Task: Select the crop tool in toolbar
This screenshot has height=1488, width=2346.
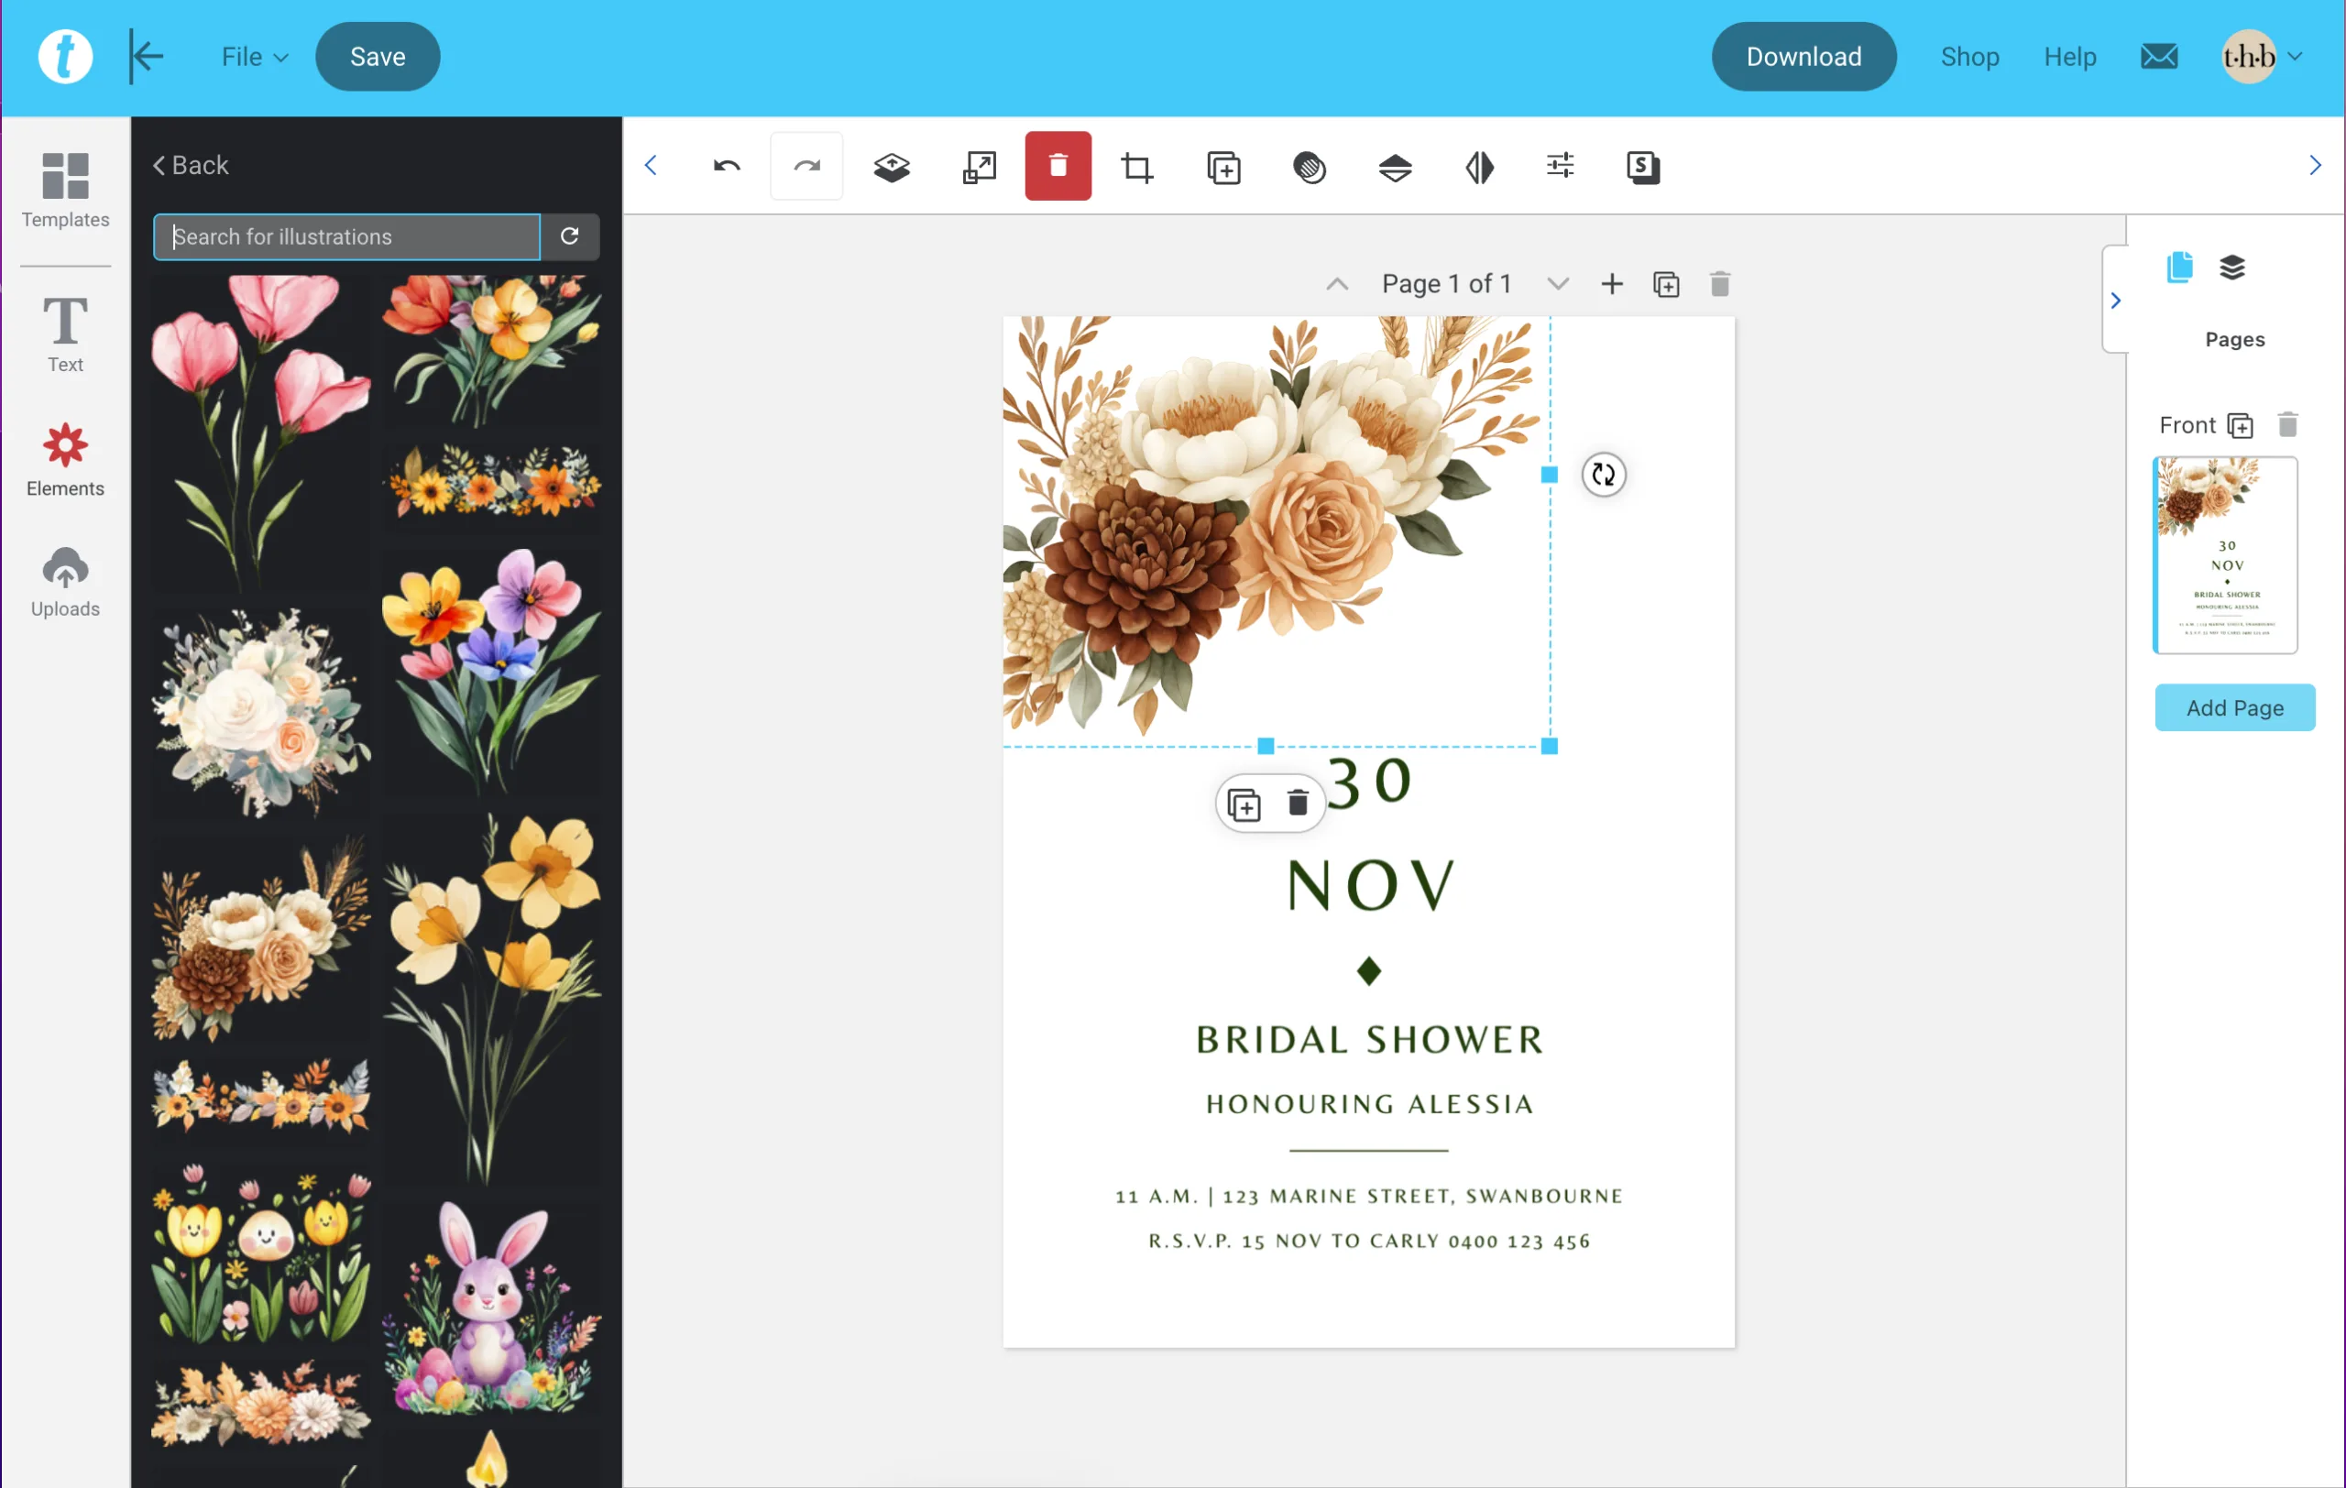Action: click(1137, 168)
